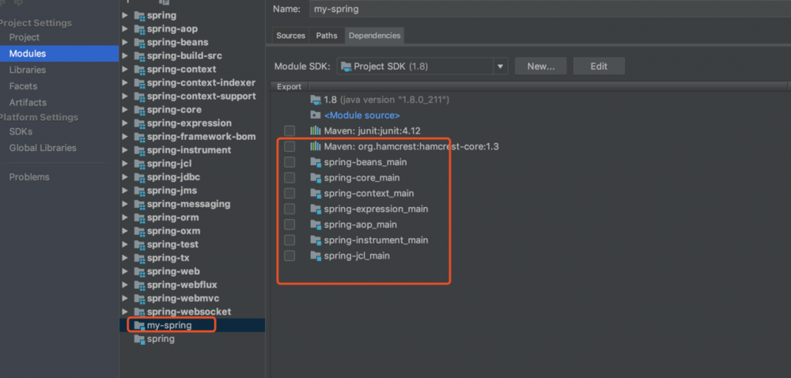Open Facets settings section
The height and width of the screenshot is (378, 791).
tap(23, 86)
